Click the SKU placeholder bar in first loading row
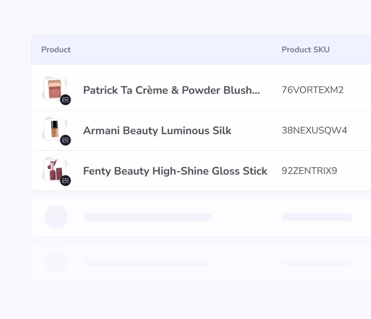The height and width of the screenshot is (319, 371). (x=317, y=217)
